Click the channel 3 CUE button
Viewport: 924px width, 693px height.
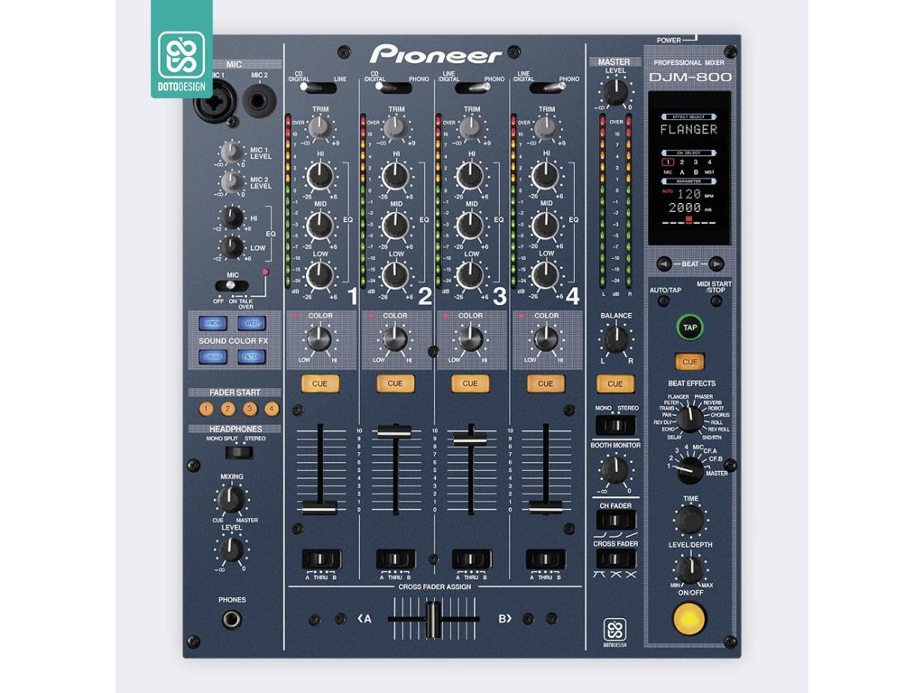coord(469,383)
